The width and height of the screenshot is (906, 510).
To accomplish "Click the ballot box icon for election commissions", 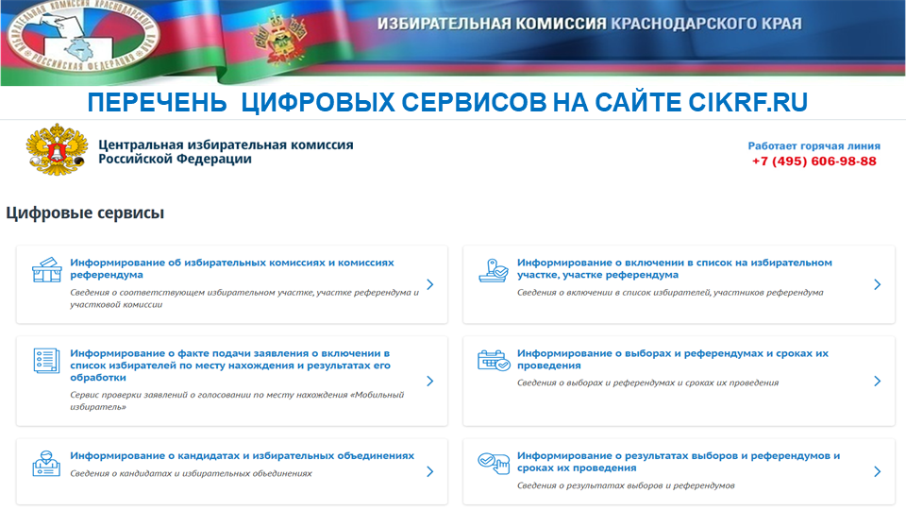I will [x=45, y=270].
